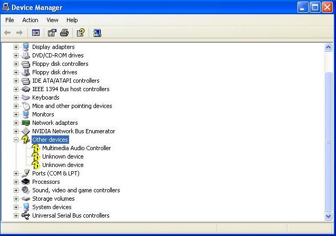The width and height of the screenshot is (336, 236).
Task: Expand Sound, video and game controllers
Action: pyautogui.click(x=16, y=190)
